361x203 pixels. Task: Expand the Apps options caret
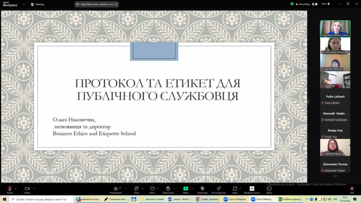click(x=240, y=189)
